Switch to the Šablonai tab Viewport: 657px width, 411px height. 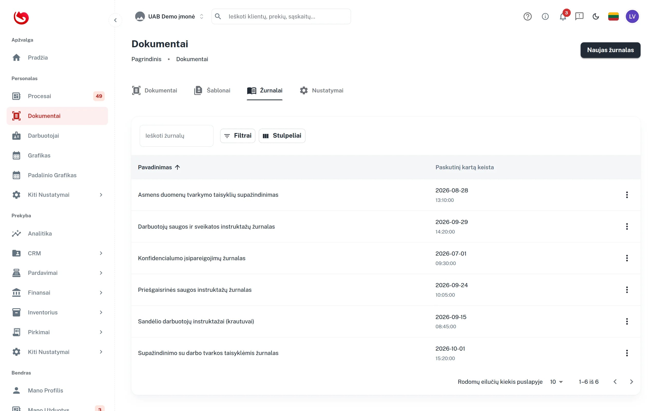click(x=212, y=90)
